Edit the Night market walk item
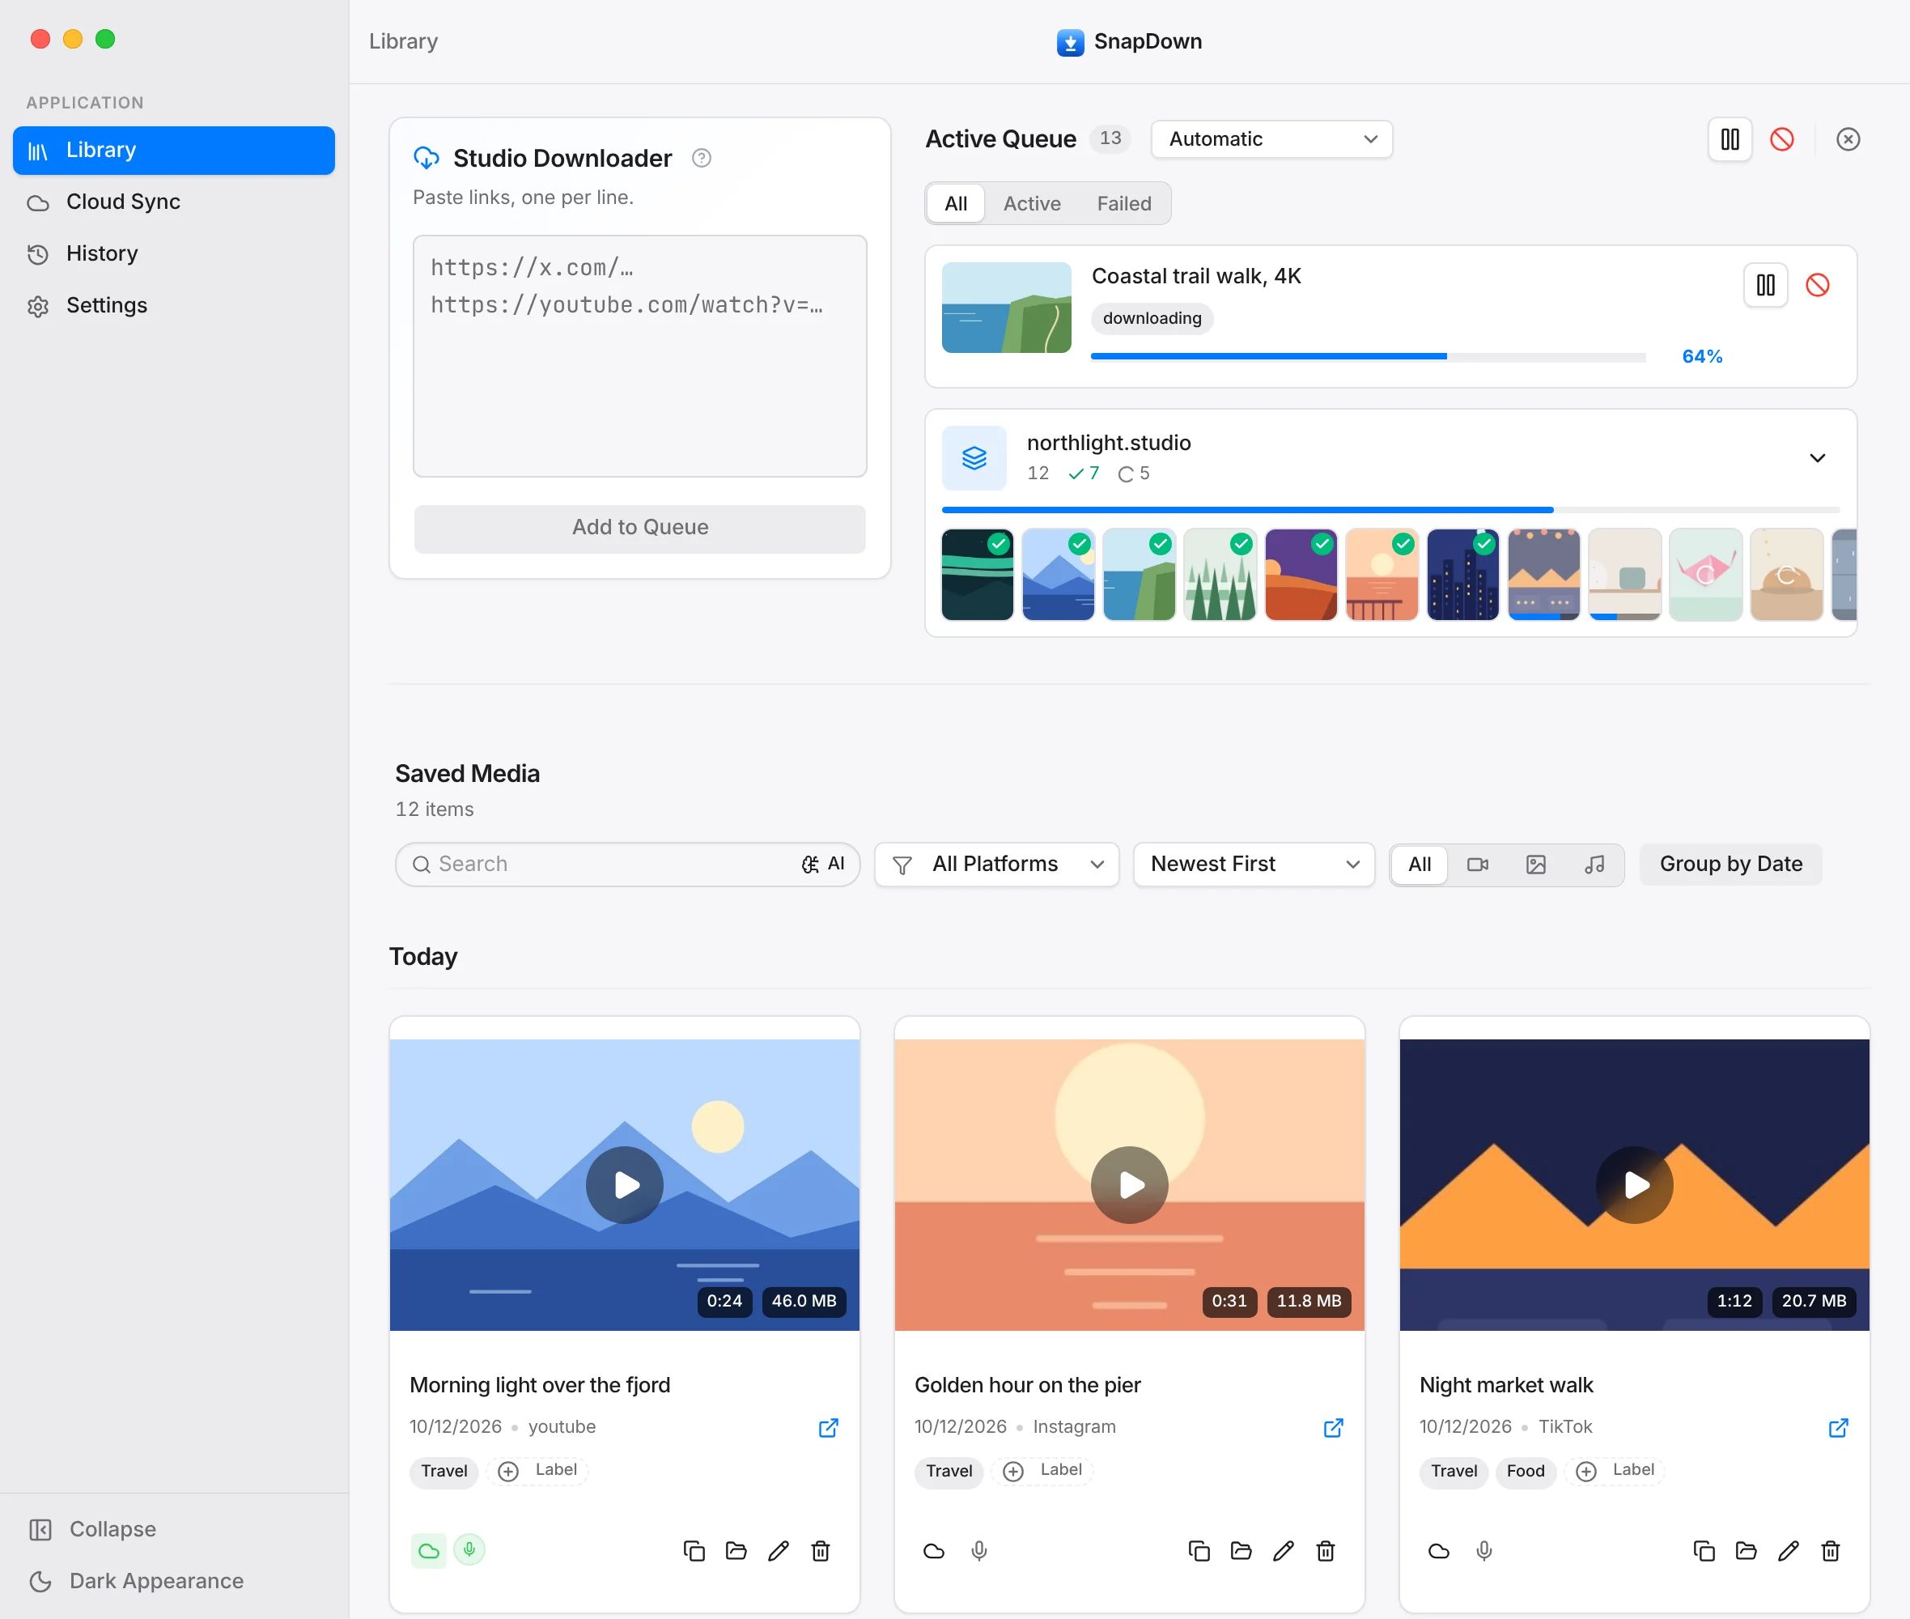The height and width of the screenshot is (1619, 1910). 1788,1551
